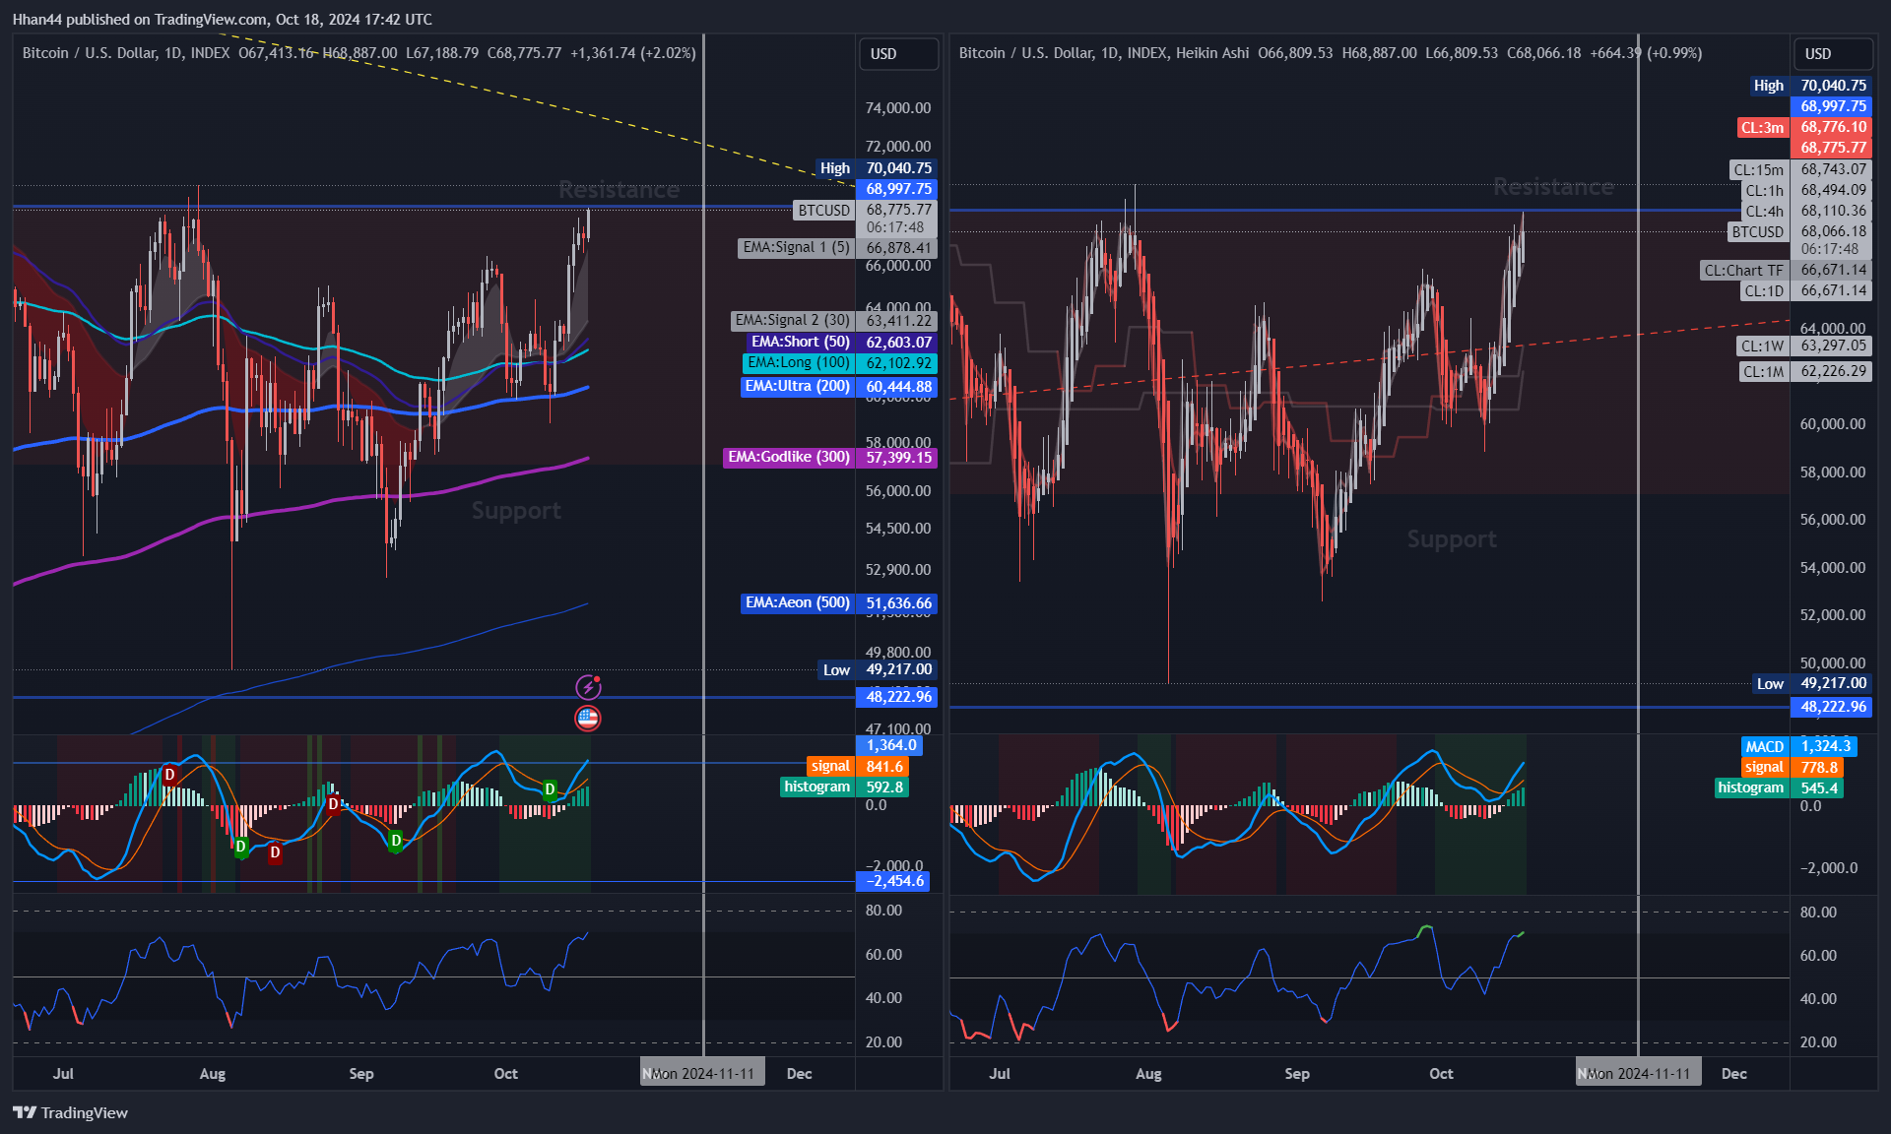
Task: Open the USD currency selector on the Heikin Ashi chart
Action: (1833, 54)
